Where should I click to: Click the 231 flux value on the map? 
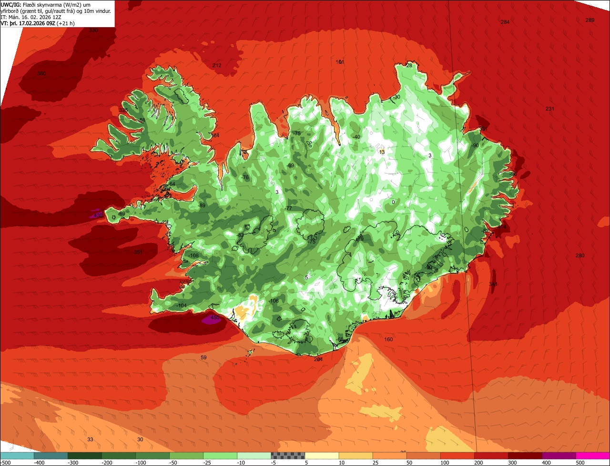tap(550, 109)
